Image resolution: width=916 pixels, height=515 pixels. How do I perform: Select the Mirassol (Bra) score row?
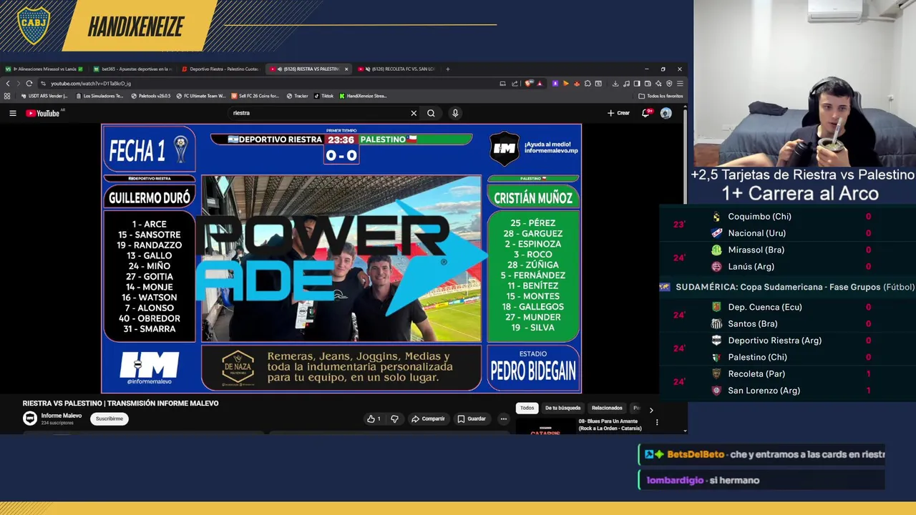tap(787, 250)
